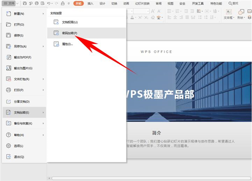252x181 pixels.
Task: Expand the 另存为 (Save As) submenu arrow
Action: 43,47
